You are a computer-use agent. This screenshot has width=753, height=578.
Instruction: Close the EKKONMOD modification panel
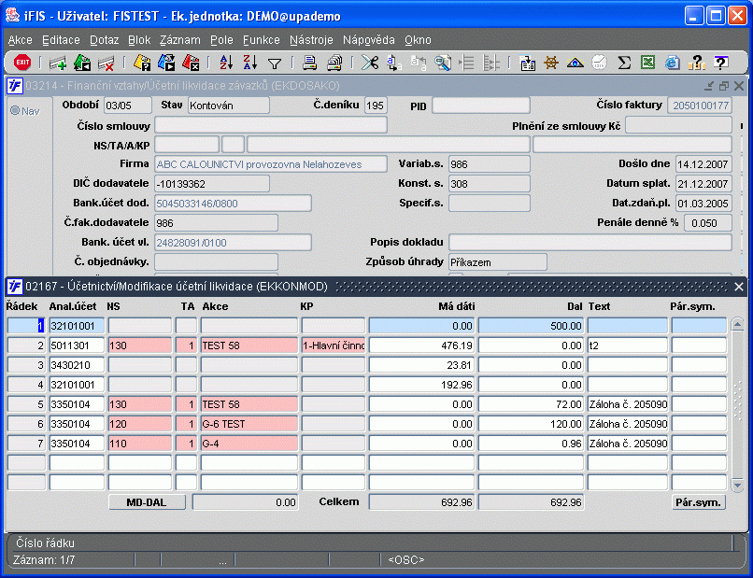(x=739, y=287)
